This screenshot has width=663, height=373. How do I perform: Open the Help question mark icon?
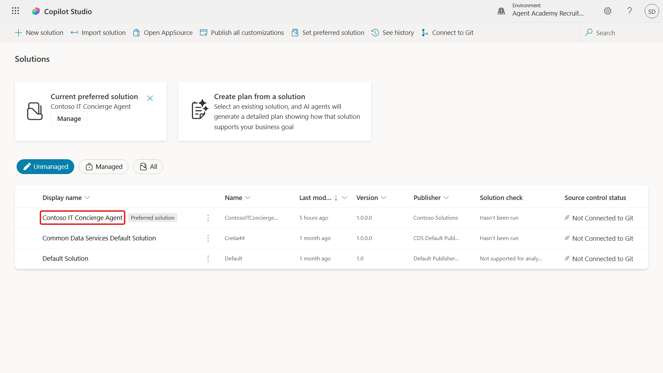[x=630, y=11]
